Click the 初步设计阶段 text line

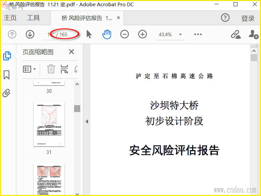click(174, 121)
